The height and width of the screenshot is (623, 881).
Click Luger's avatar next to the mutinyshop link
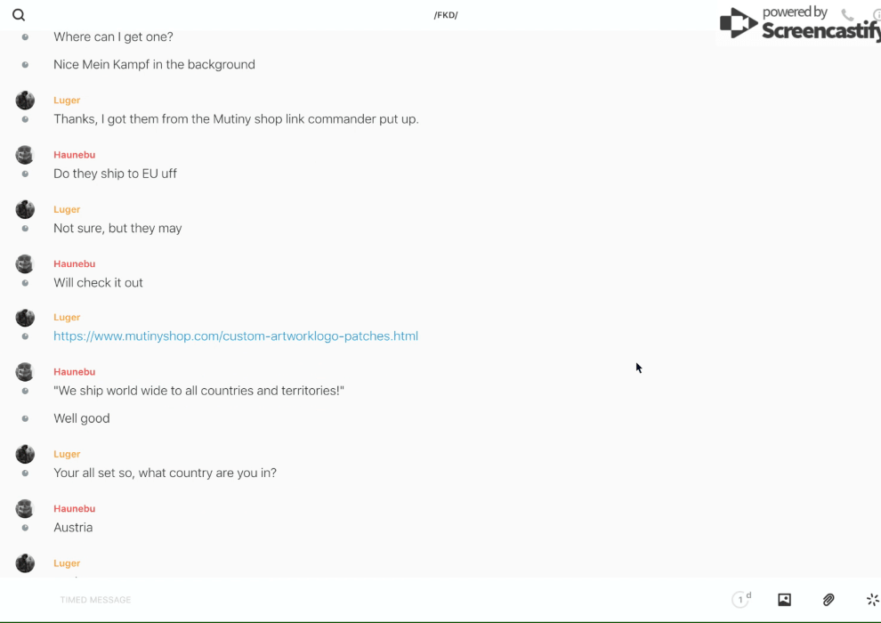click(25, 318)
